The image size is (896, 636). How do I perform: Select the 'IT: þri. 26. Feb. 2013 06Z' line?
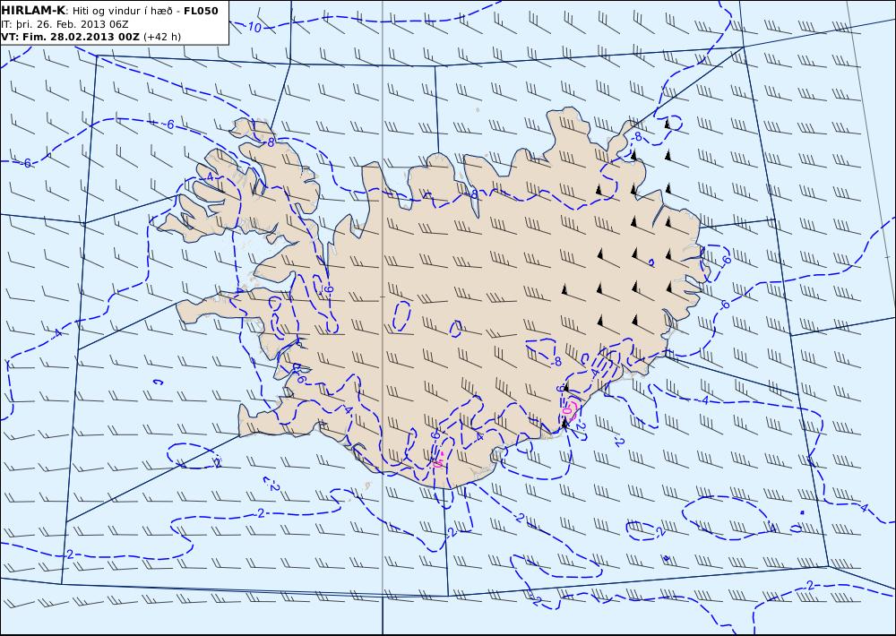[65, 24]
